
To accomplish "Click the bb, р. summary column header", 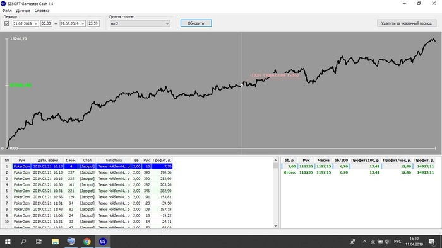I will click(289, 160).
